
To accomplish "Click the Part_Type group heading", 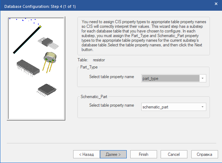I will (x=89, y=67).
